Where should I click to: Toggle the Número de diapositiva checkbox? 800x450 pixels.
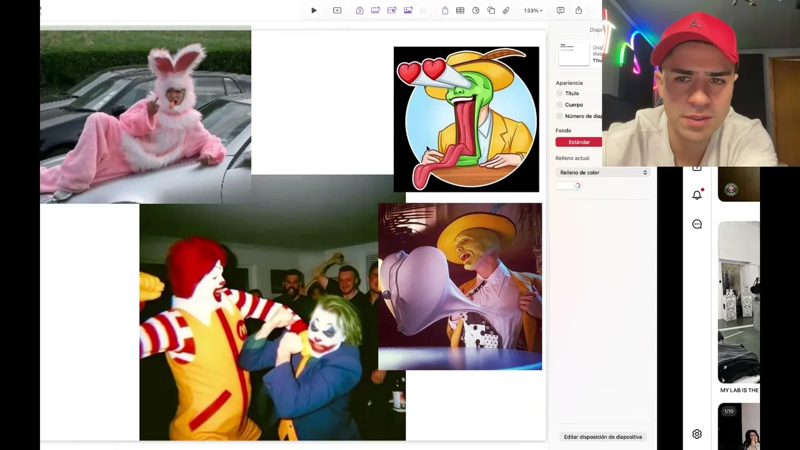coord(560,116)
